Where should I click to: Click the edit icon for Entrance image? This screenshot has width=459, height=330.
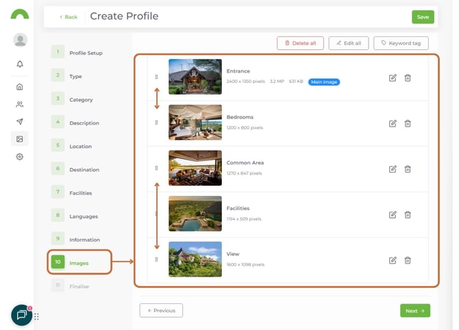pos(393,78)
